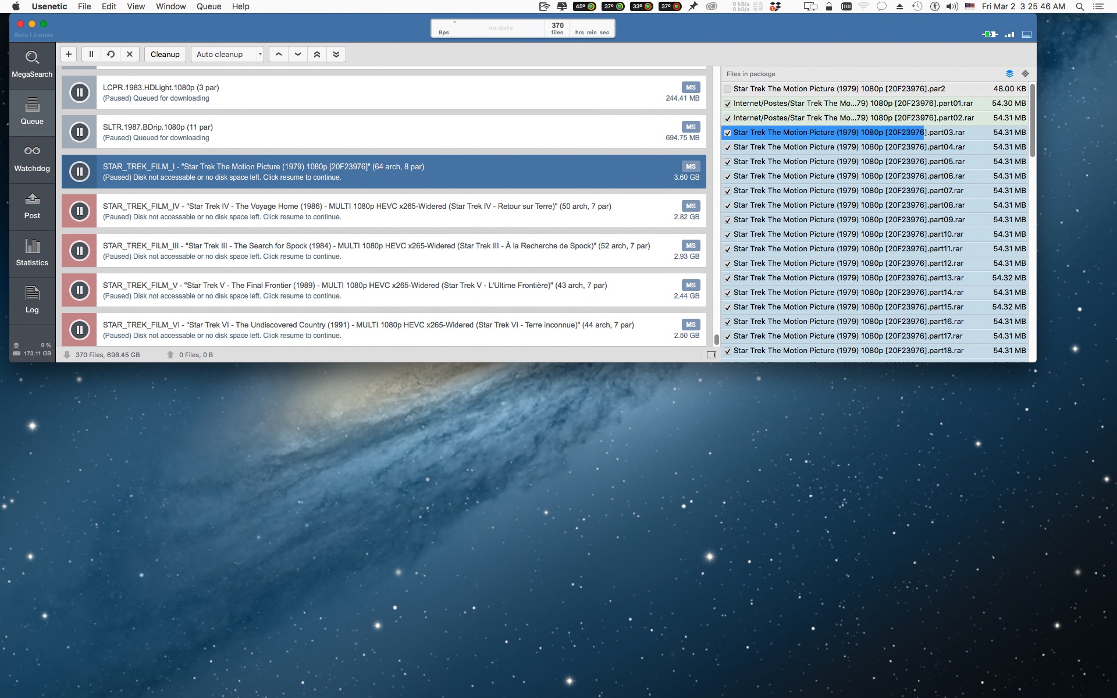Resume the STAR_TREK_FILM_V download
1117x698 pixels.
[x=80, y=290]
